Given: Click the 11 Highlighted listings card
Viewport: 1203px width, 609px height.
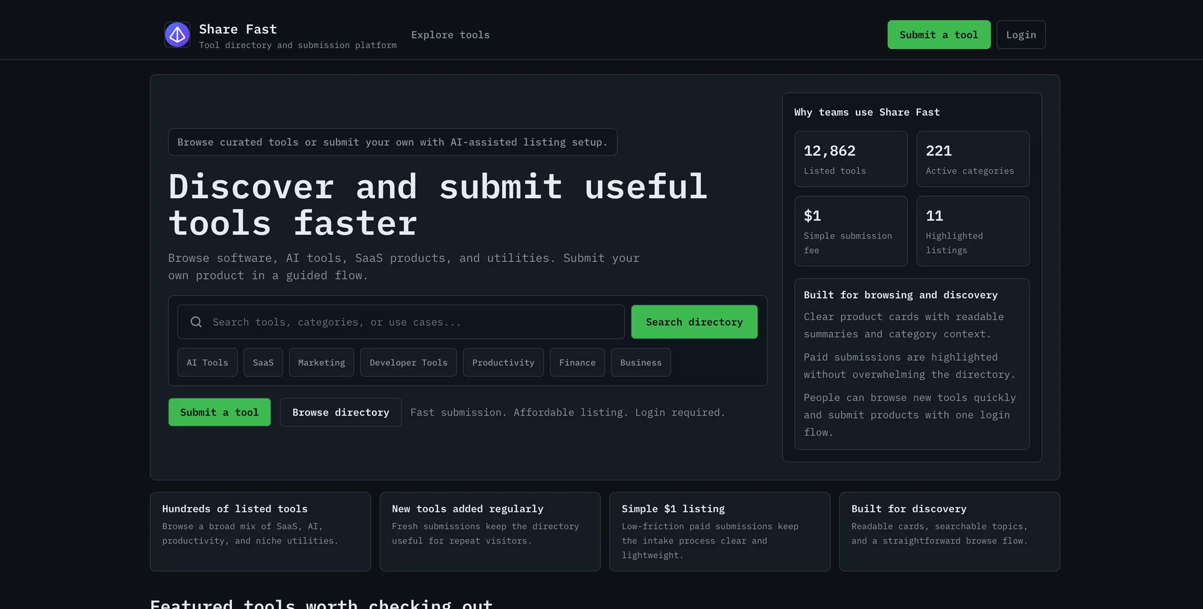Looking at the screenshot, I should [x=973, y=231].
